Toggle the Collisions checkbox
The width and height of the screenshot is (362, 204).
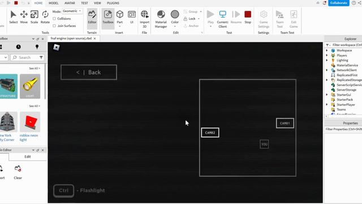coord(54,19)
